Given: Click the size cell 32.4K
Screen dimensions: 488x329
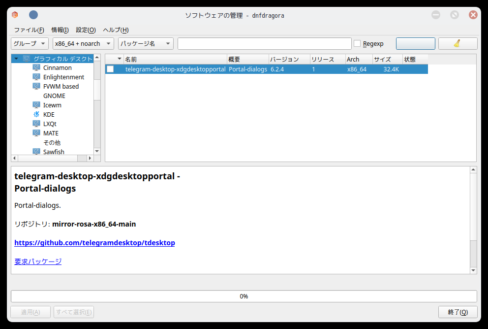Looking at the screenshot, I should tap(391, 69).
